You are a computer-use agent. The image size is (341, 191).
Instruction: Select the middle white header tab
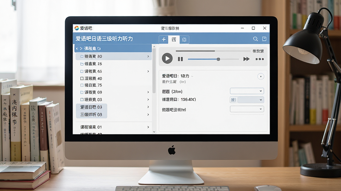coord(174,40)
